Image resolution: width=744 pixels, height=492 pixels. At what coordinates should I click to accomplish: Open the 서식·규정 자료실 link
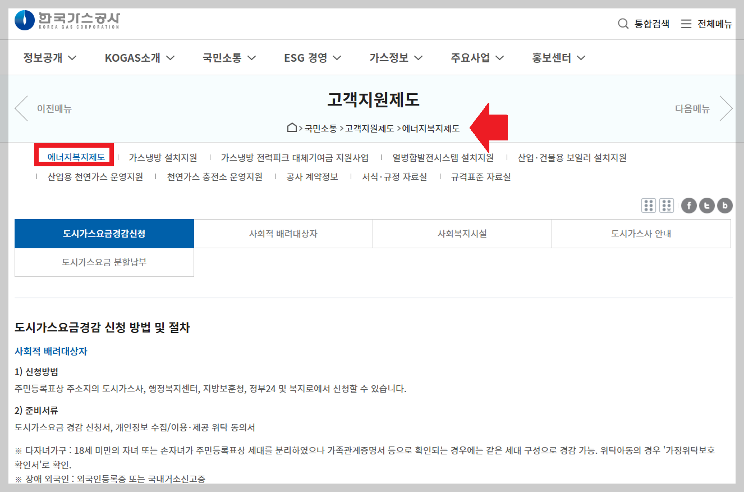pos(394,176)
